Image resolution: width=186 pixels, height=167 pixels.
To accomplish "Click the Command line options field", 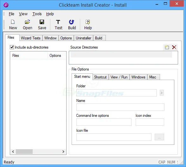I will 104,122.
